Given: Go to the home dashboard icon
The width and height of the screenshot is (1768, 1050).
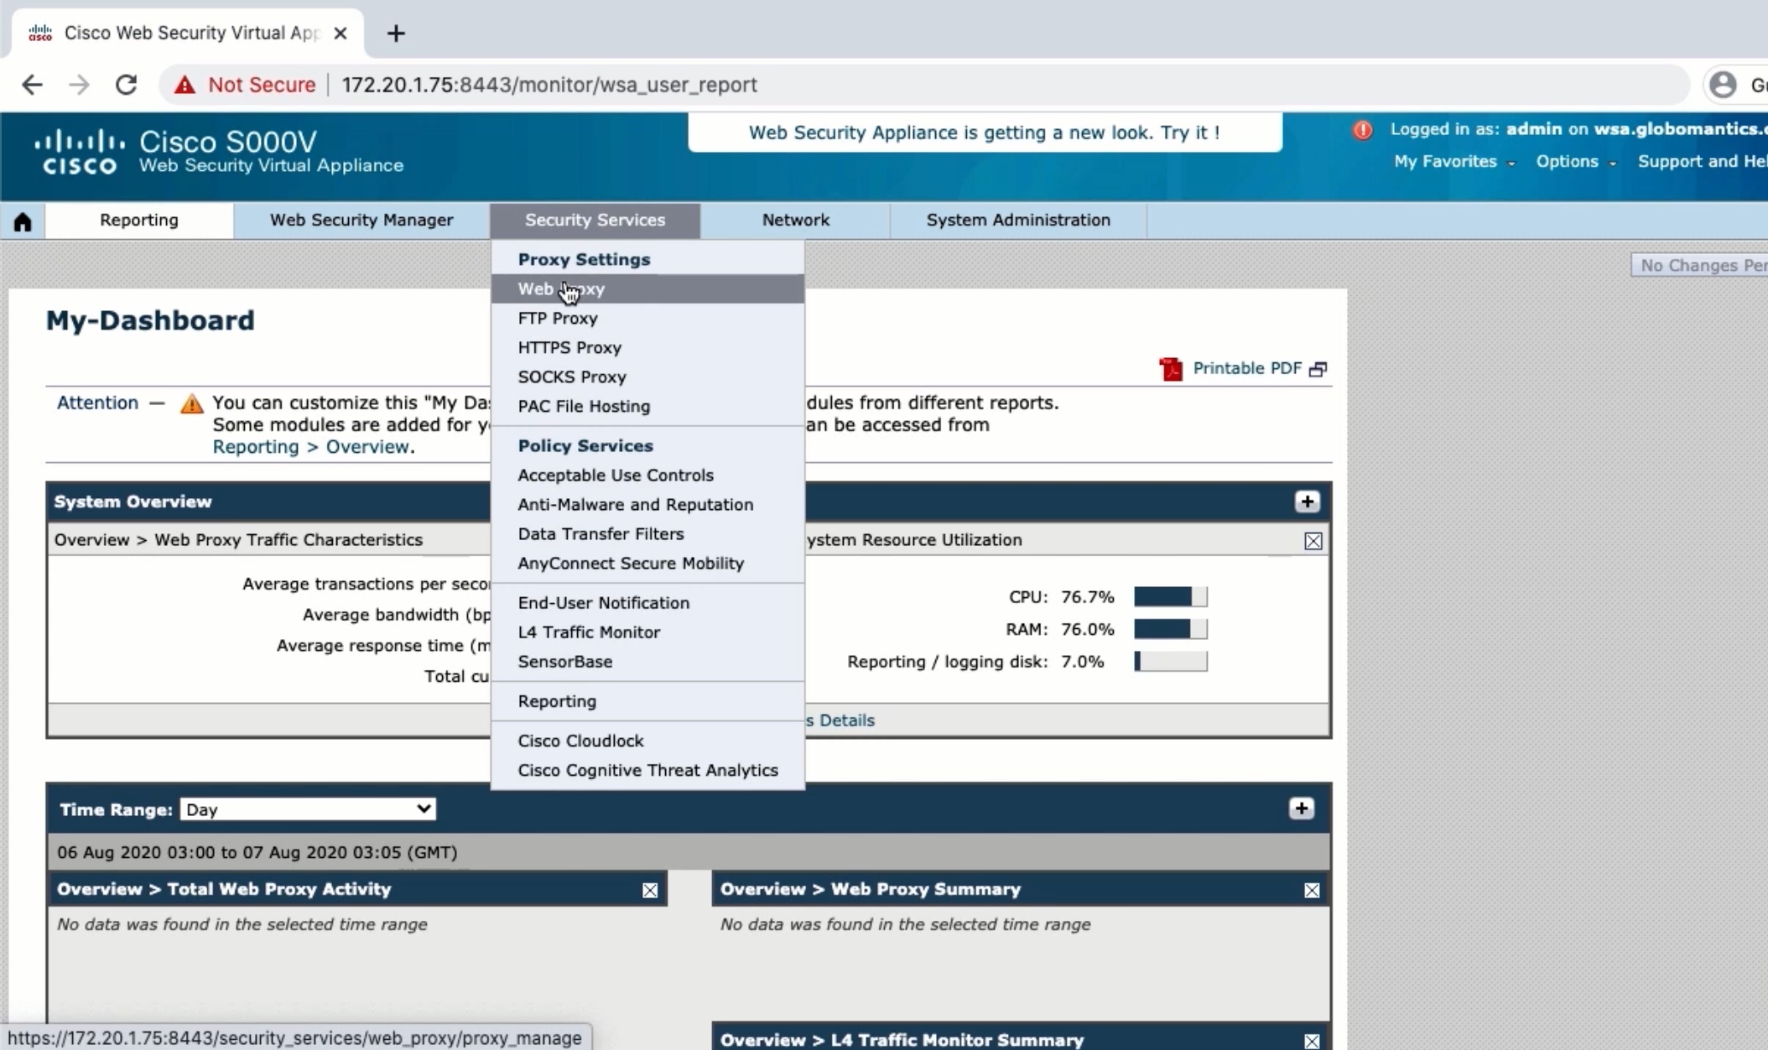Looking at the screenshot, I should 23,221.
